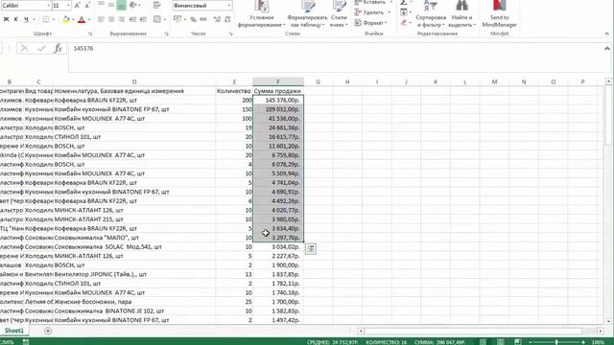Click the Clear eraser icon
The width and height of the screenshot is (614, 345).
coord(404,23)
